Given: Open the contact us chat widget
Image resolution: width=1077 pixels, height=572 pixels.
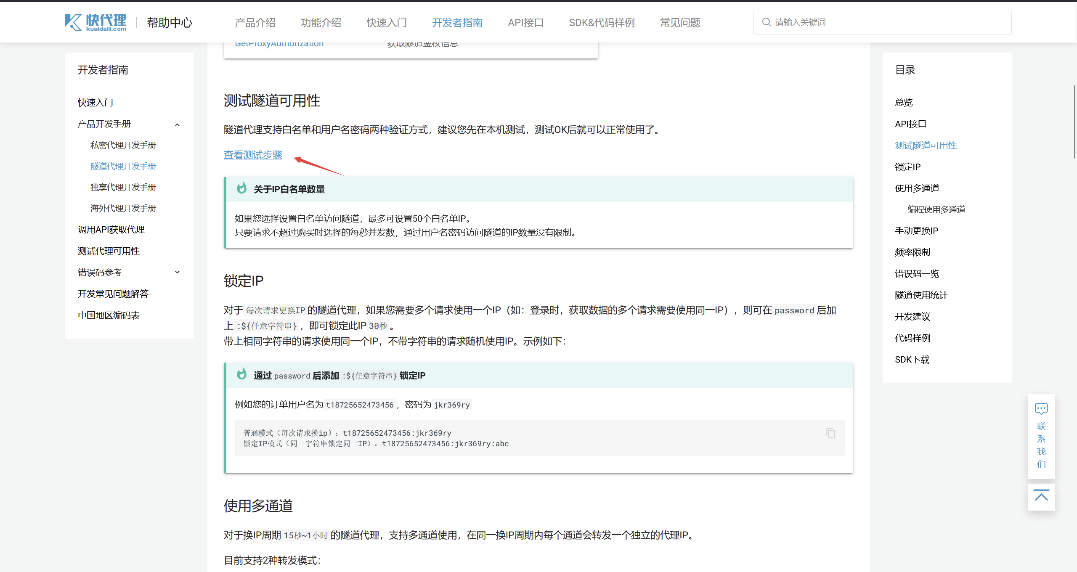Looking at the screenshot, I should [x=1041, y=436].
